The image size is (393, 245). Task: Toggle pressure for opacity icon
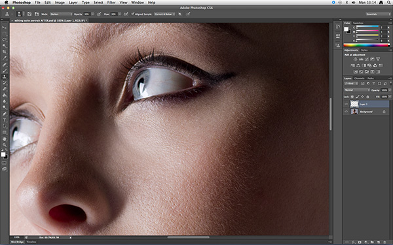(x=99, y=14)
